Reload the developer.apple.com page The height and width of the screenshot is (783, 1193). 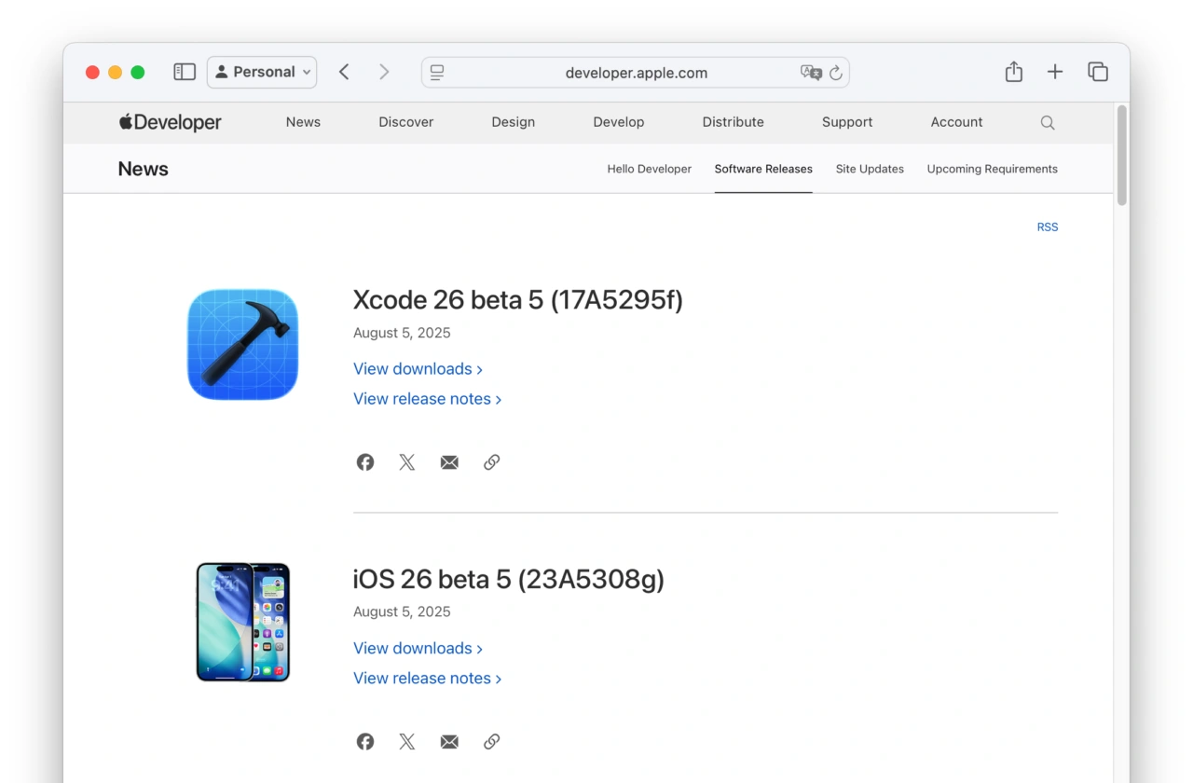pos(835,73)
